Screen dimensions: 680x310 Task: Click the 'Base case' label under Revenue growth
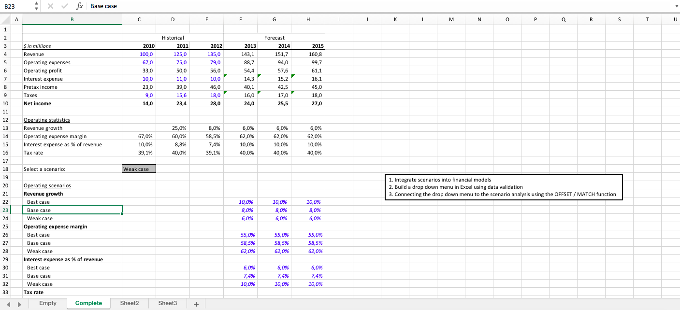click(38, 210)
